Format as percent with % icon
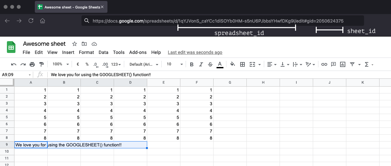The height and width of the screenshot is (166, 391). pyautogui.click(x=87, y=64)
